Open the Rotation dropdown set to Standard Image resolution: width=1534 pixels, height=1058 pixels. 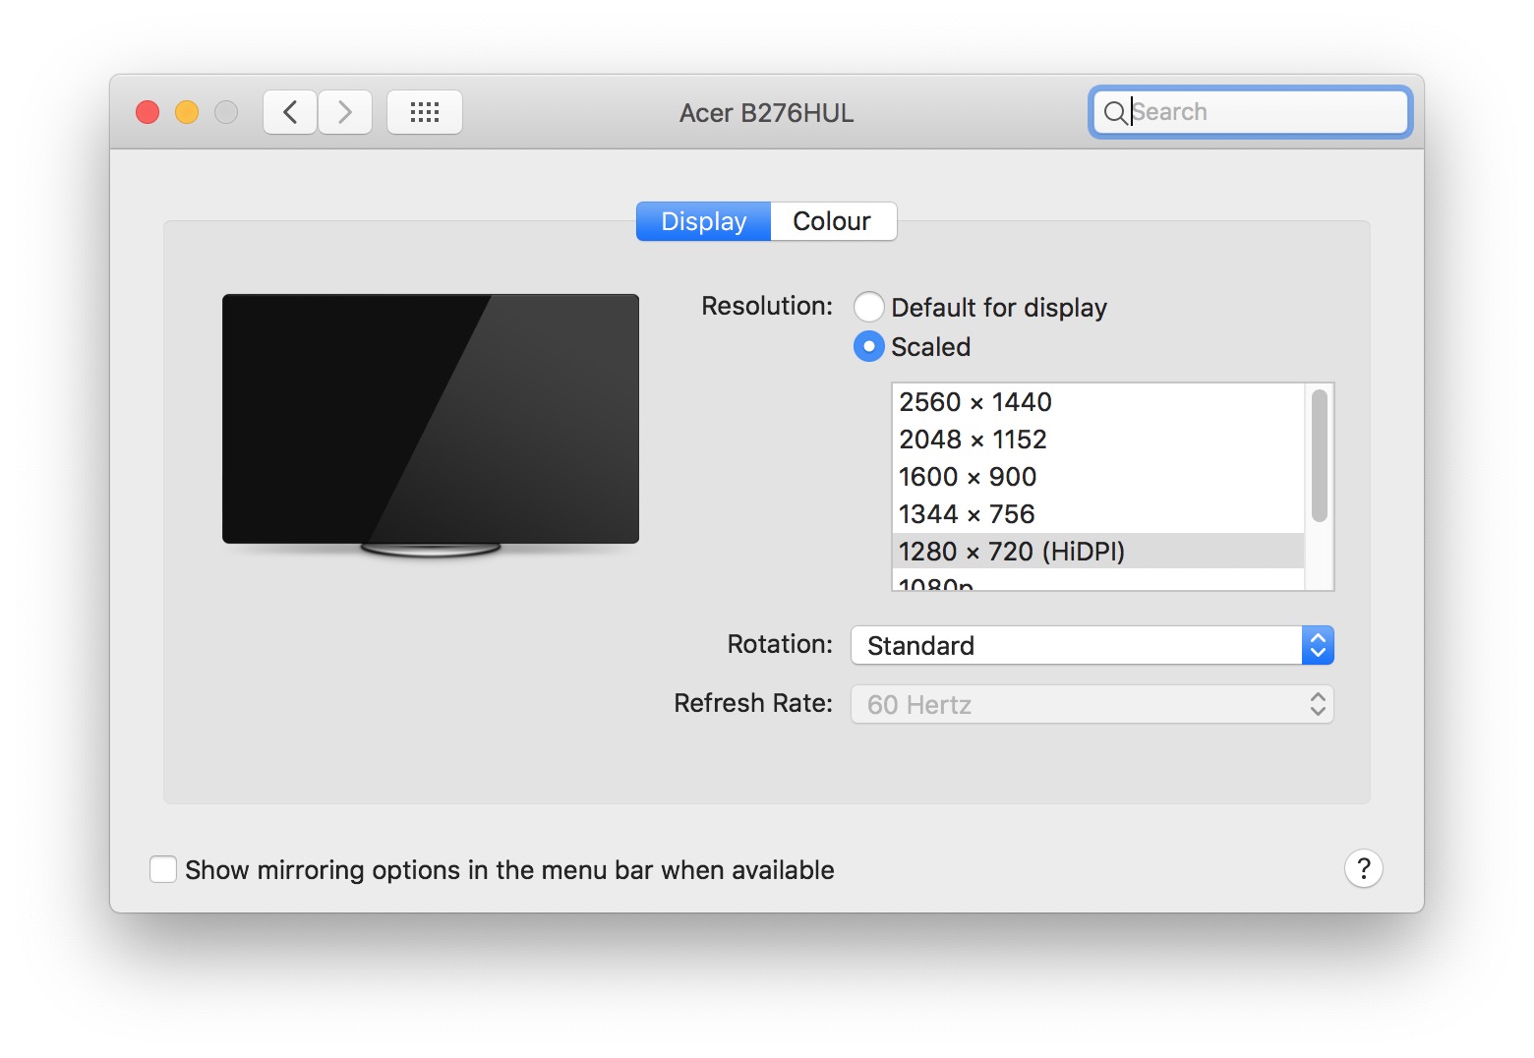(x=1092, y=645)
